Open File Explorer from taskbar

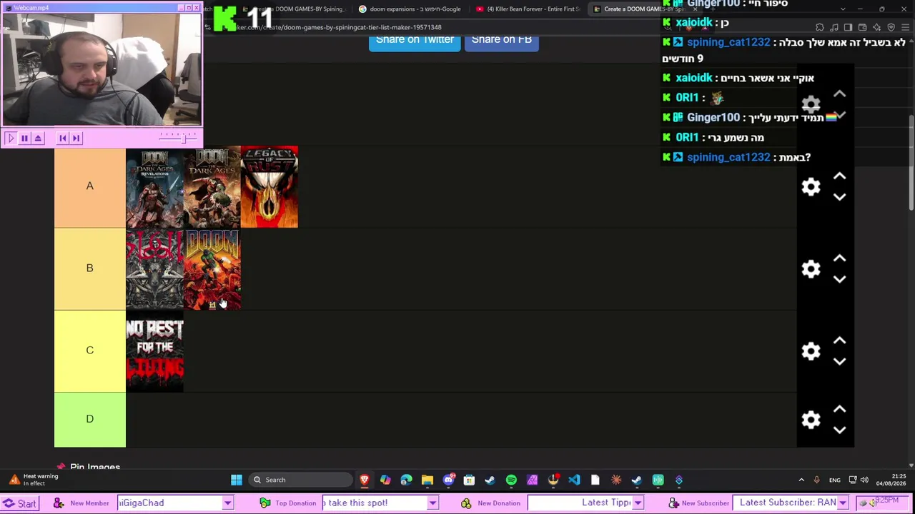[427, 480]
